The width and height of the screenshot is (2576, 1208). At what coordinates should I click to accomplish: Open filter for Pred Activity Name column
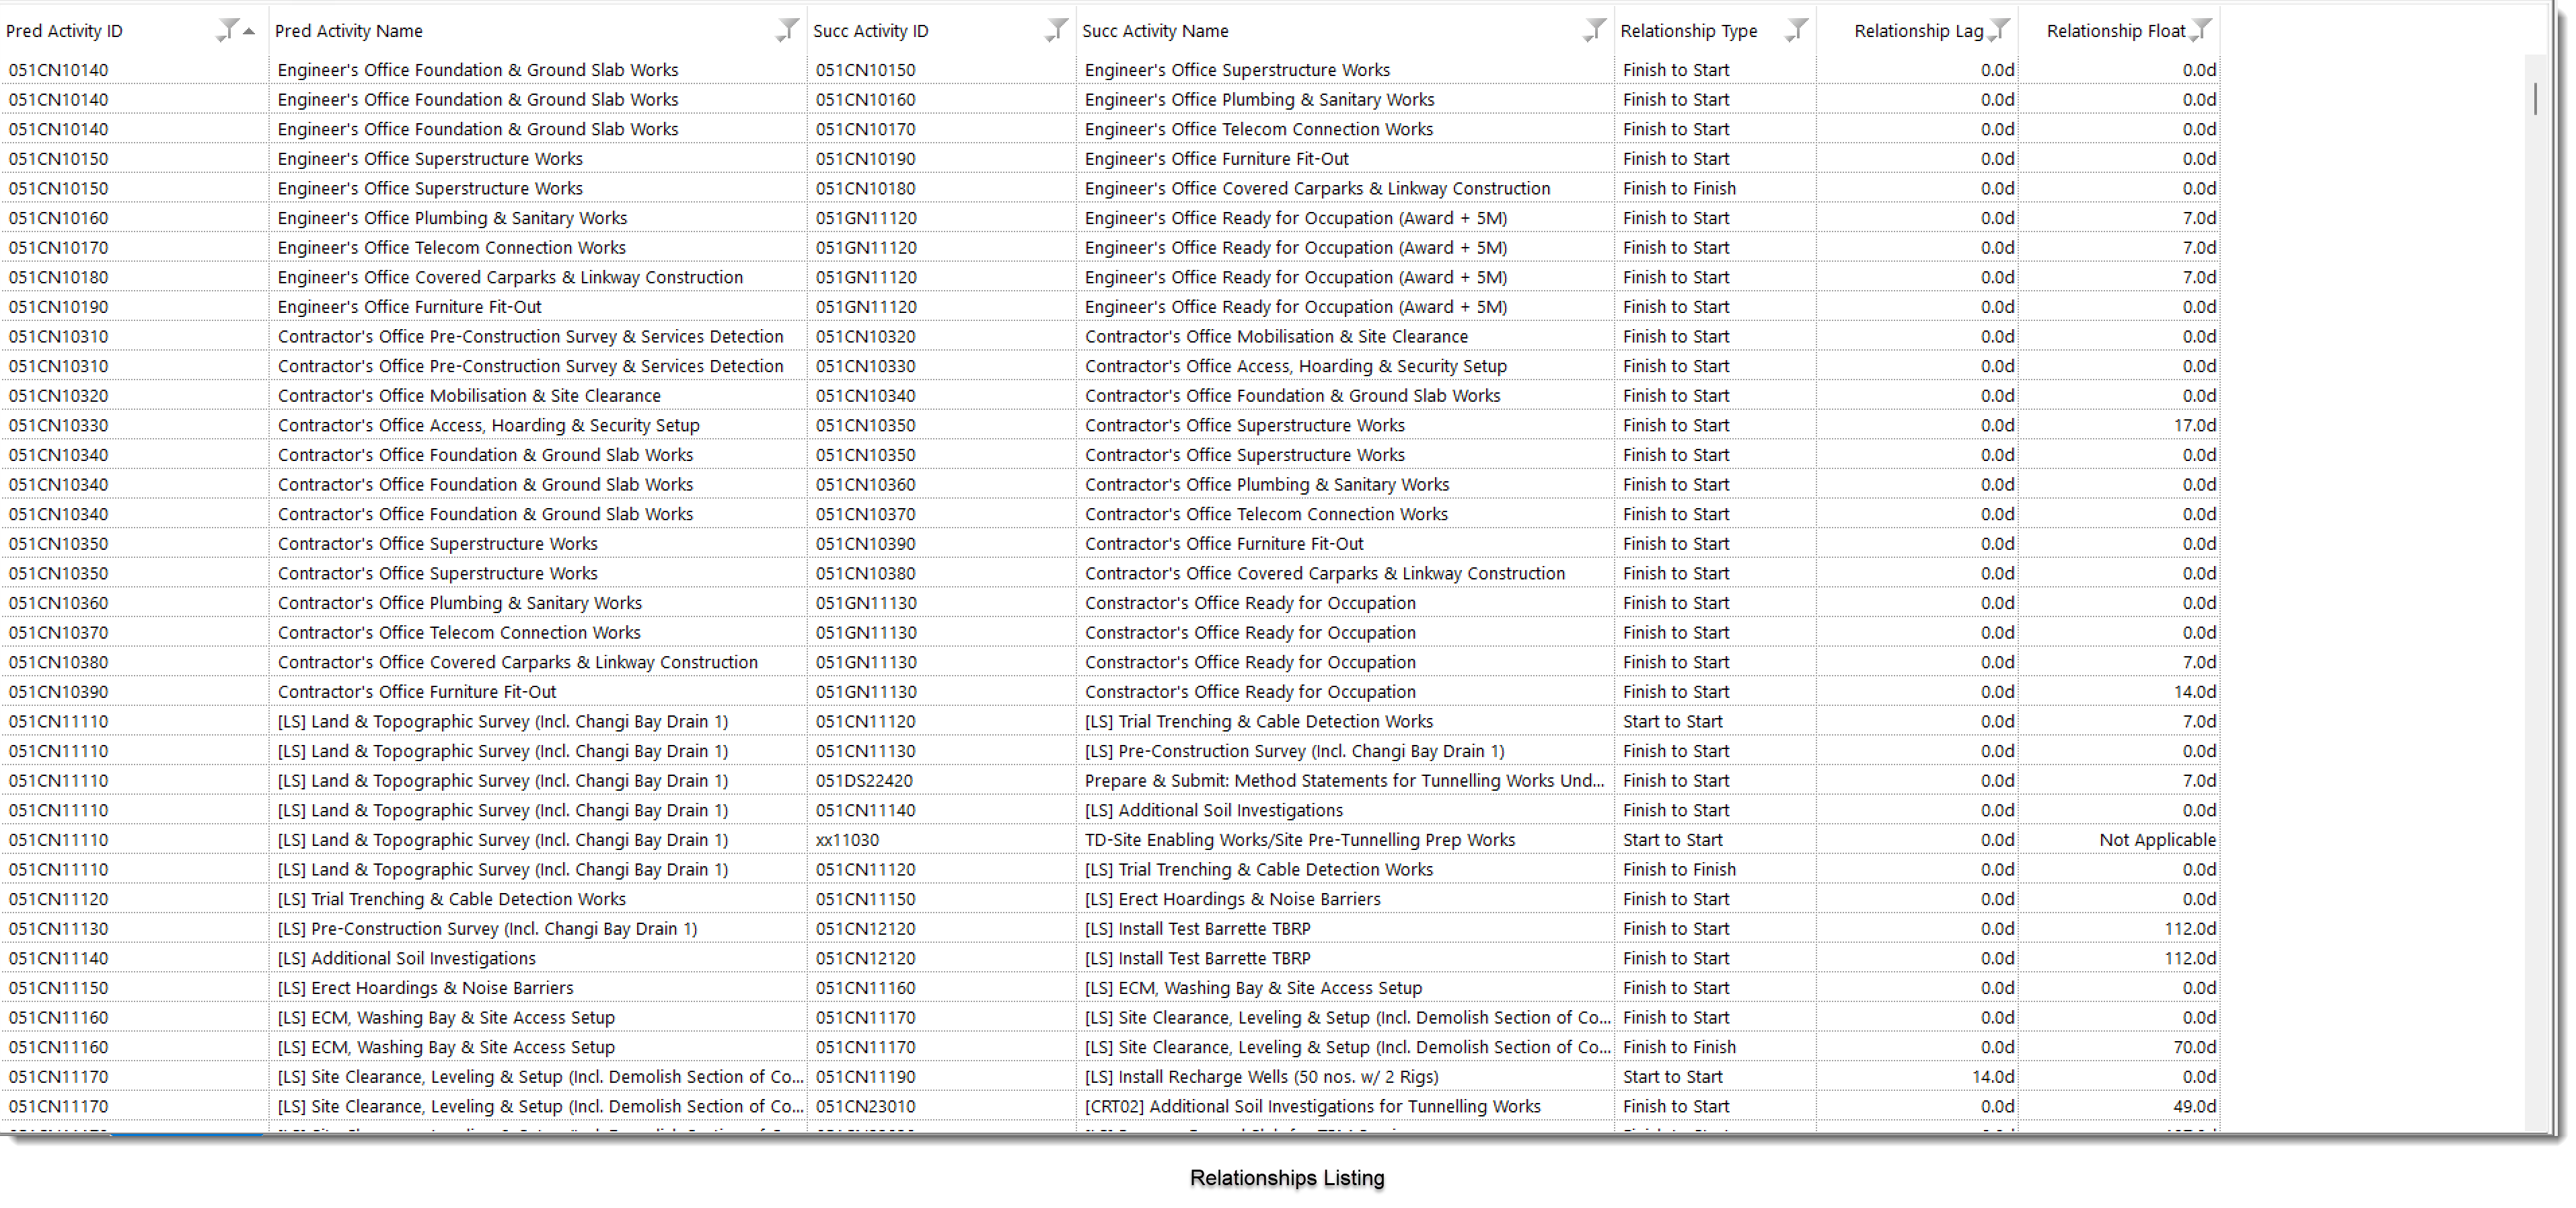point(788,29)
